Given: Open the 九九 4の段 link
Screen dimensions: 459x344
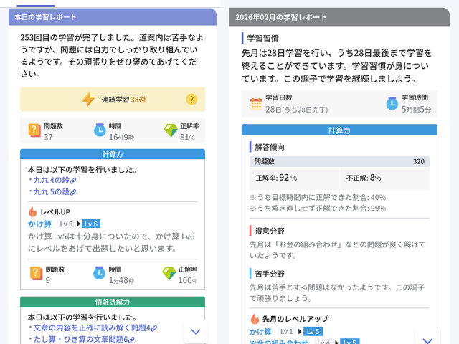Looking at the screenshot, I should [x=52, y=181].
